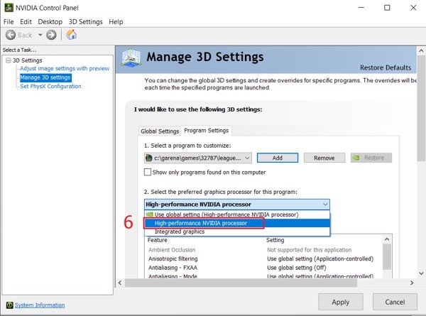Click the Forward arrow icon
This screenshot has width=426, height=316.
51,35
